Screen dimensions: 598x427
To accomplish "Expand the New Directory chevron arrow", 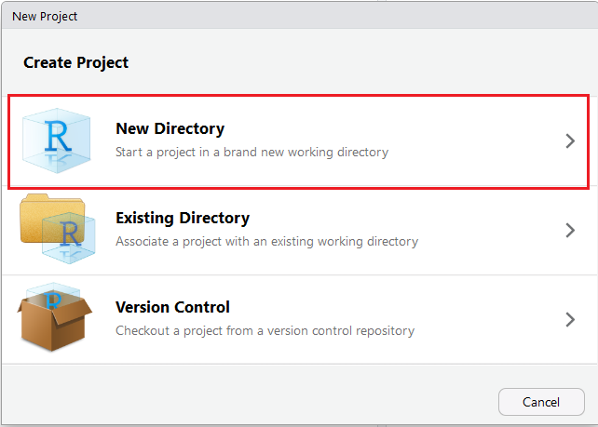I will point(570,140).
